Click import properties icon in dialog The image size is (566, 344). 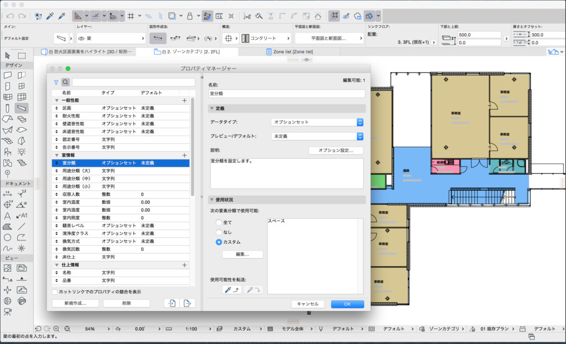pos(172,303)
